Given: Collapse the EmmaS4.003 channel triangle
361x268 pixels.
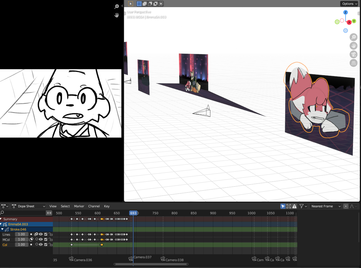Looking at the screenshot, I should [1, 225].
